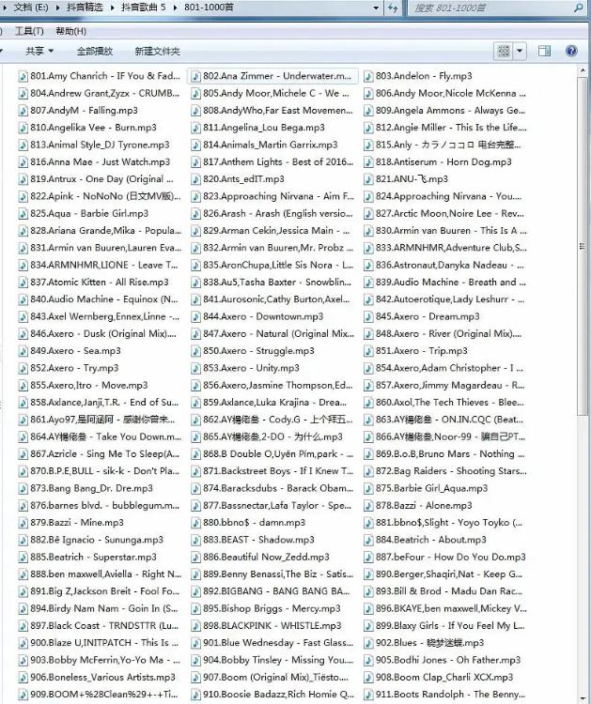
Task: Click mp3 icon of 821.ANU-飞
Action: 368,179
